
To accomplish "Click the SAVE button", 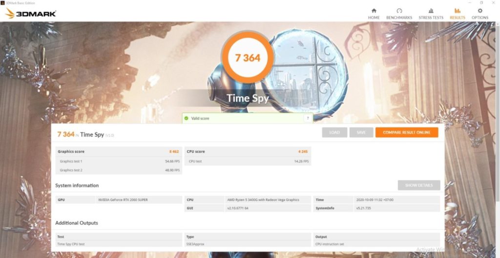I will (x=361, y=133).
